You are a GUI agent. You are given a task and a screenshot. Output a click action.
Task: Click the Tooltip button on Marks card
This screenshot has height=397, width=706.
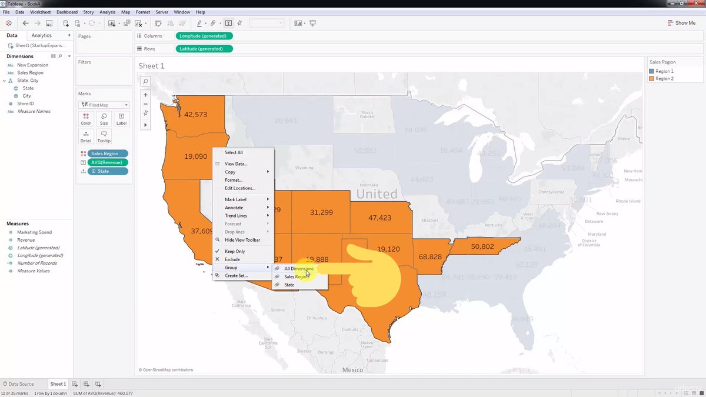coord(104,136)
